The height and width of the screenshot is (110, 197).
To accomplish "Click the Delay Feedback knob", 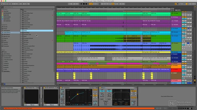I will (106, 103).
